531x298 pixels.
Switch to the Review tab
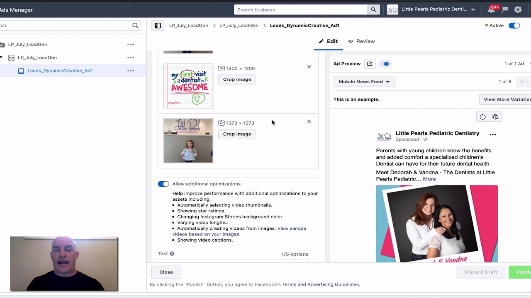361,41
